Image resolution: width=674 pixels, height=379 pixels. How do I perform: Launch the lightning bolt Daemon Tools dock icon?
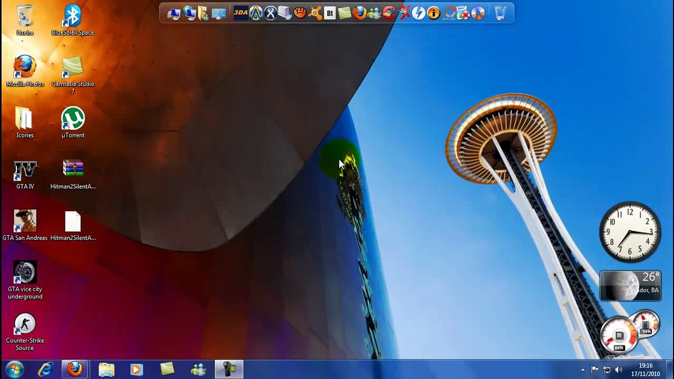pos(418,13)
